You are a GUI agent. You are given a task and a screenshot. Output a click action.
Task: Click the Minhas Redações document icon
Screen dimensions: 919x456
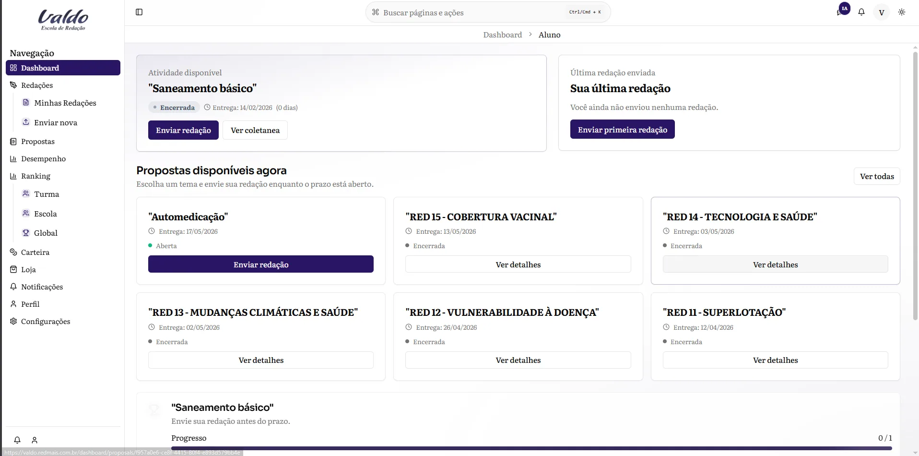pos(26,102)
